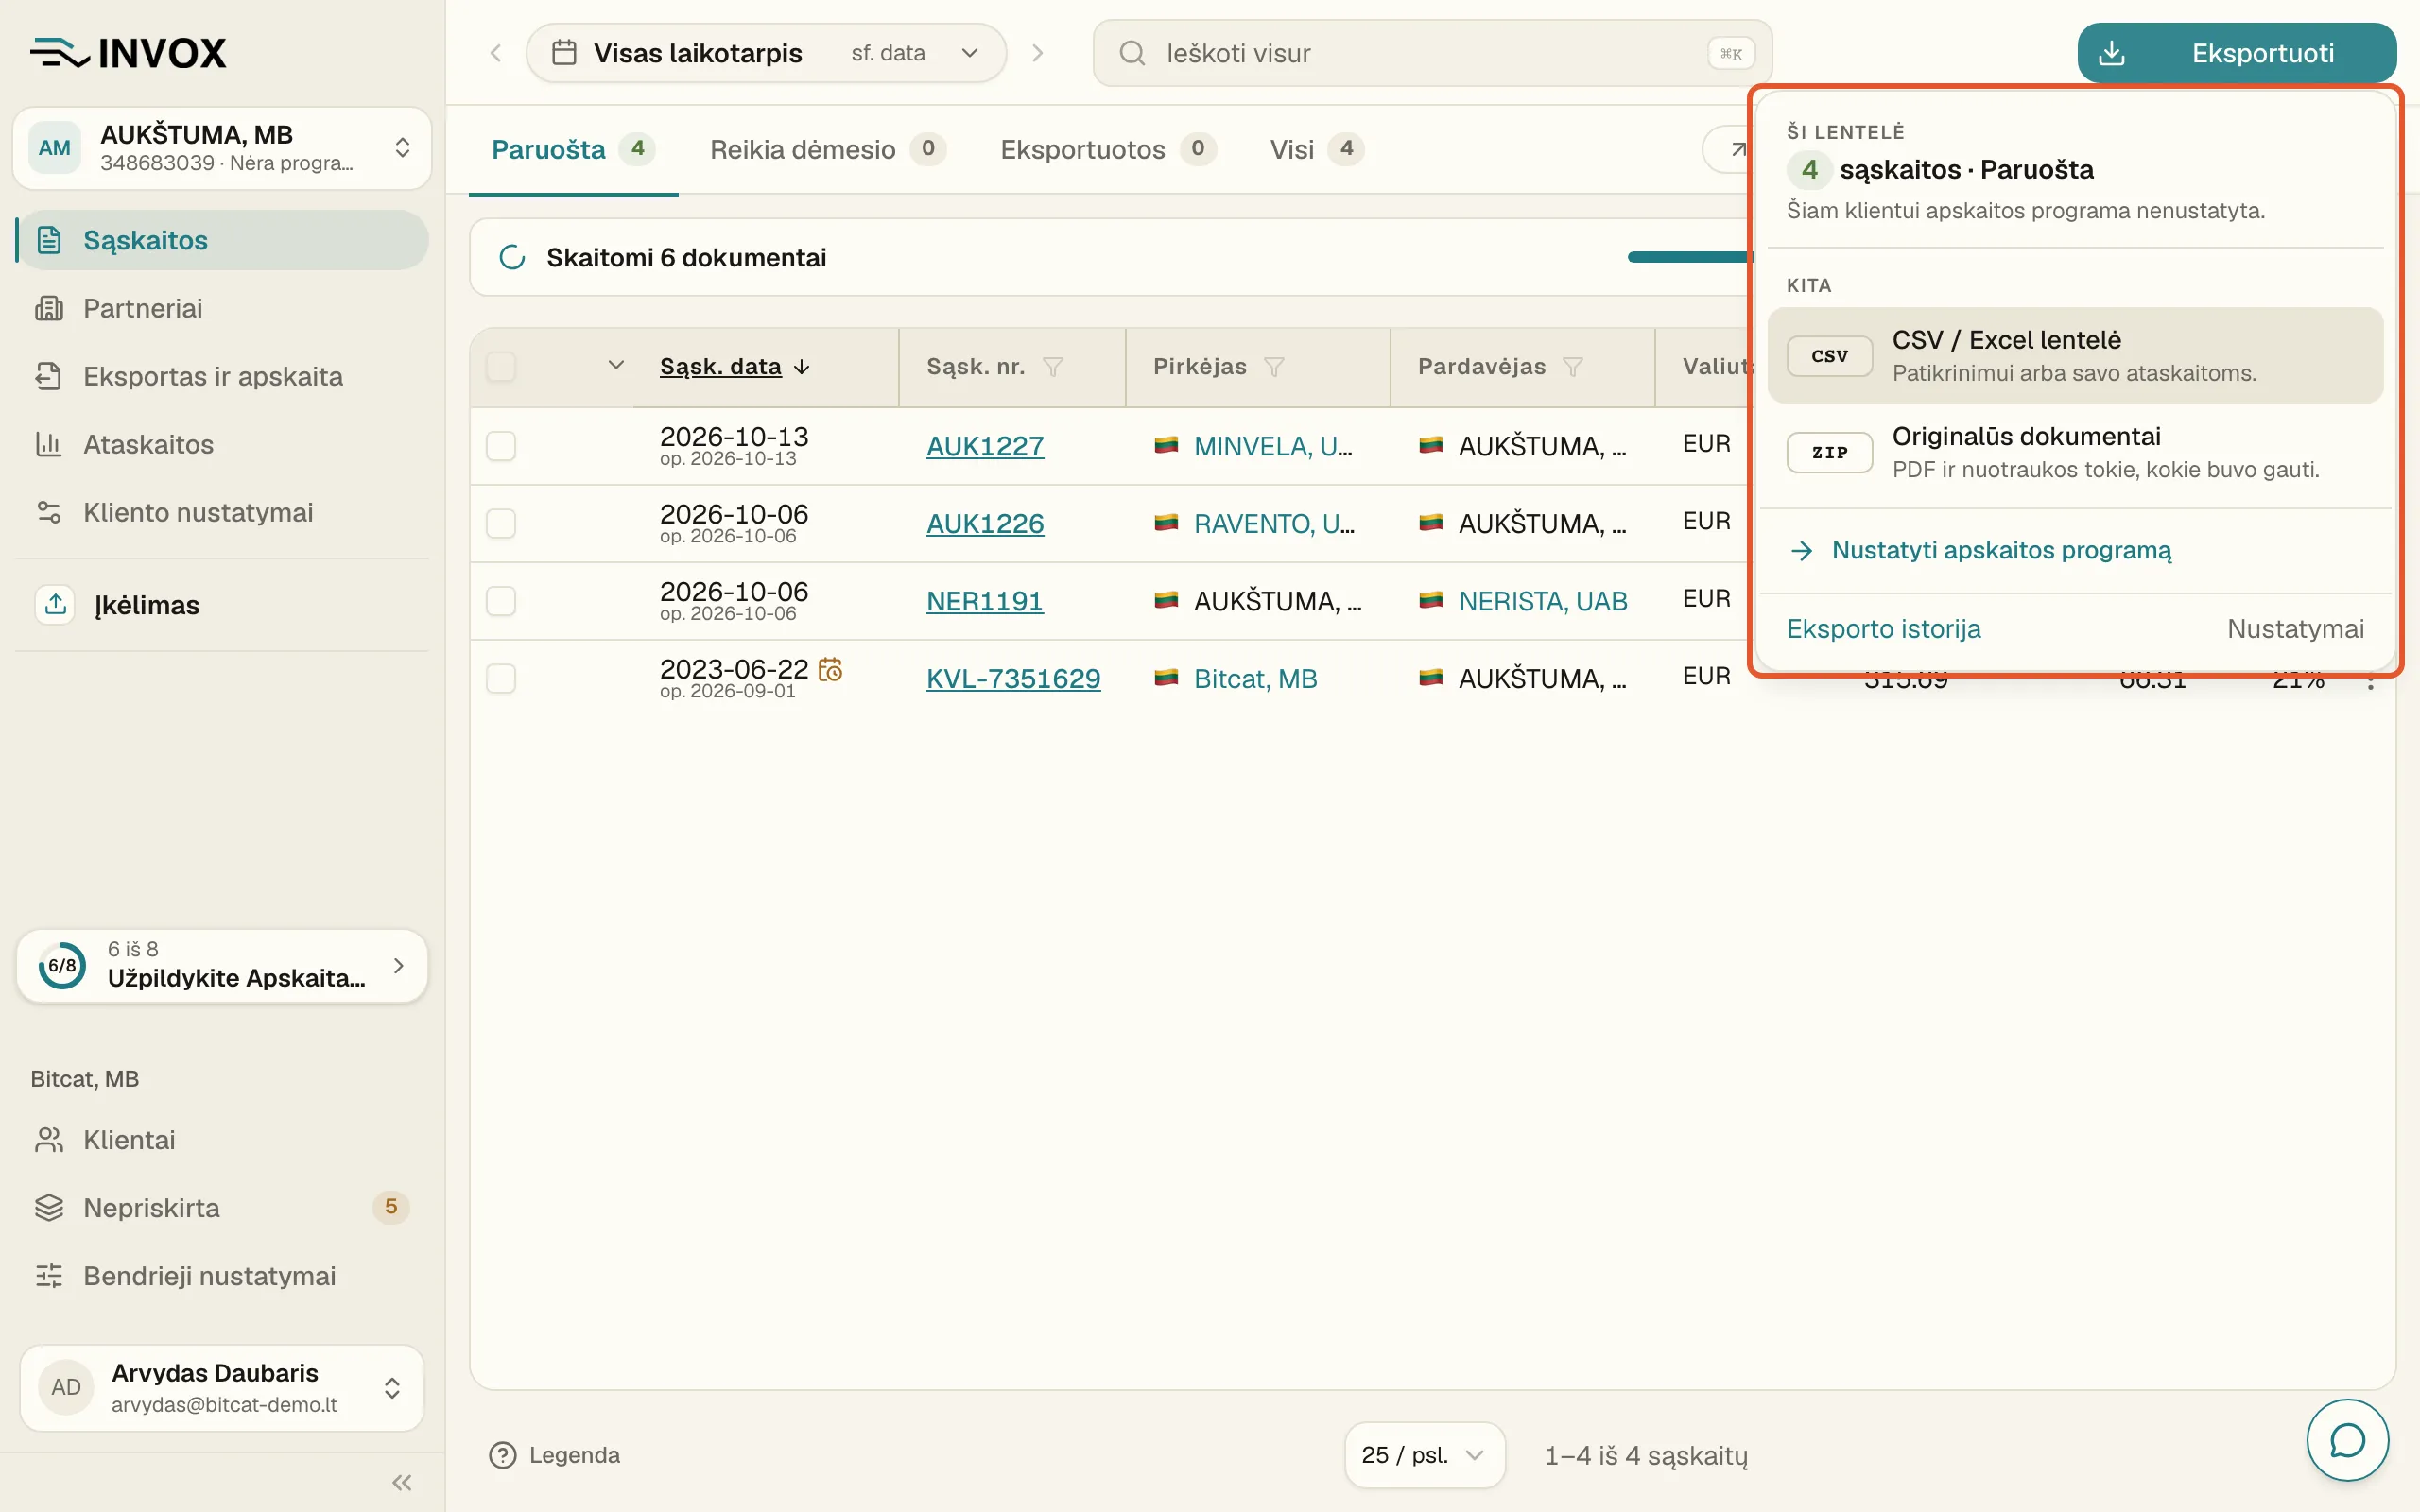2420x1512 pixels.
Task: Tick the checkbox for invoice AUK1227
Action: (x=501, y=446)
